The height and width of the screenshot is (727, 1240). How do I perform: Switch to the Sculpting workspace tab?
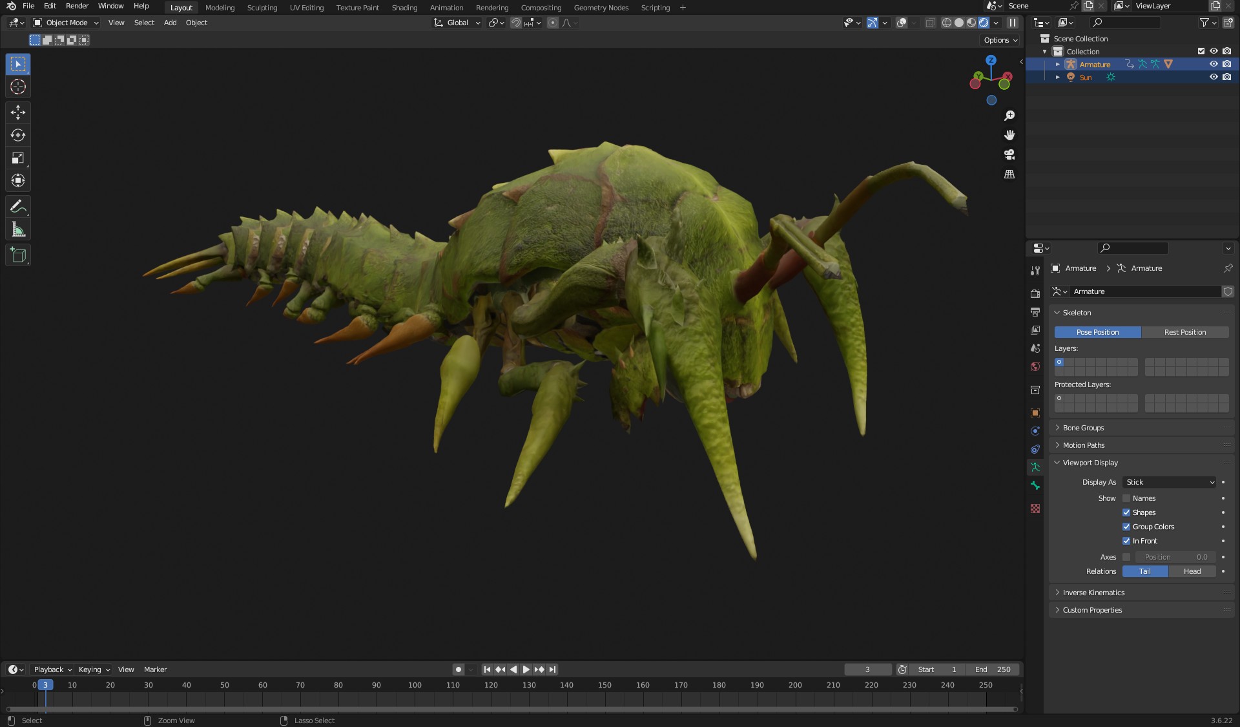(262, 8)
